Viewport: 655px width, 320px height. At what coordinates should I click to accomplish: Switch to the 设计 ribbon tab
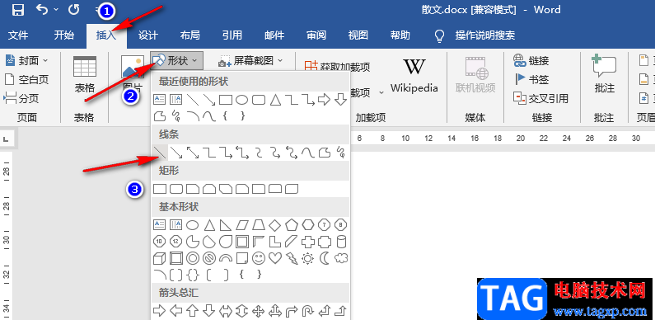tap(147, 35)
